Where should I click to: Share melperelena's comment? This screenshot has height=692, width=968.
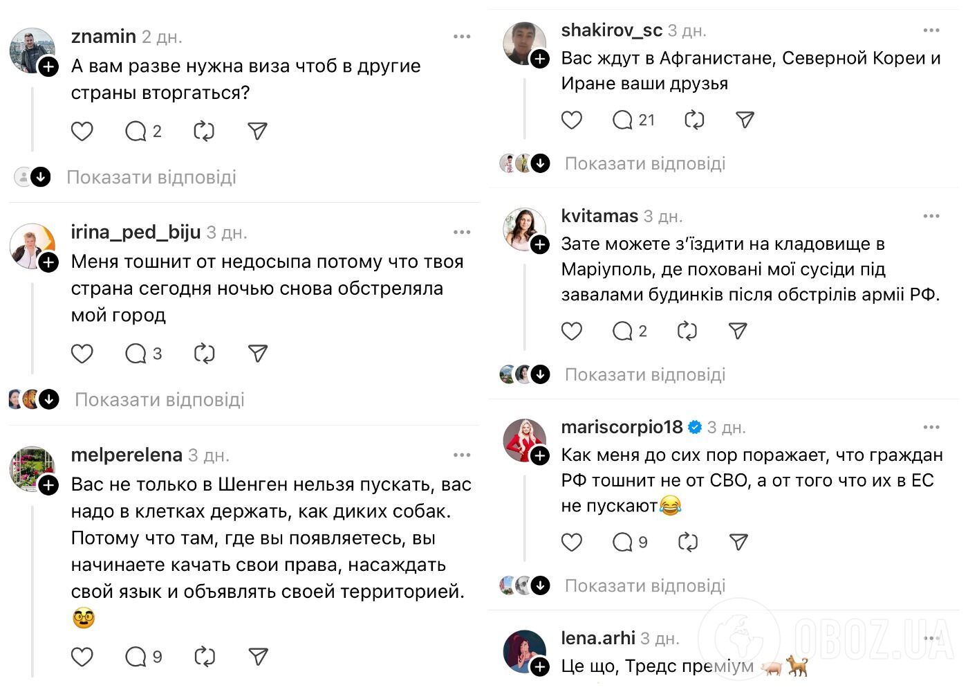point(257,656)
